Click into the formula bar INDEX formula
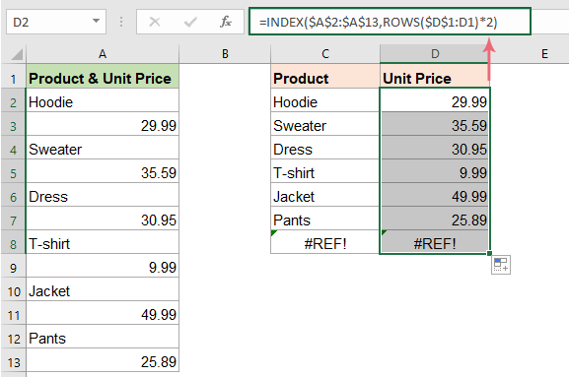569x377 pixels. click(x=390, y=22)
